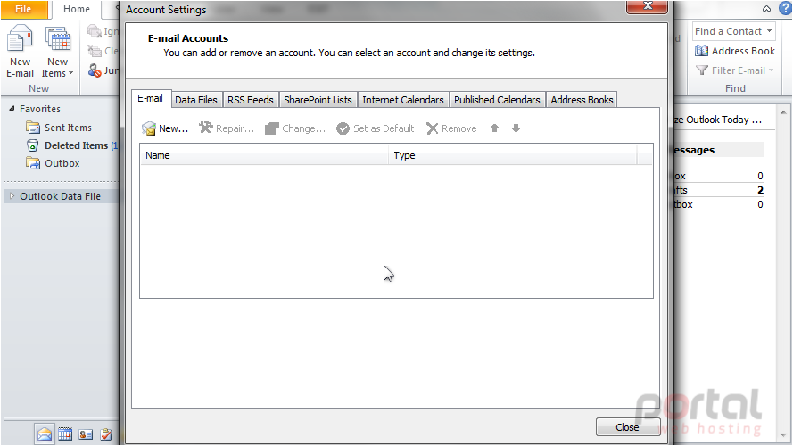
Task: Click New account button in dialog
Action: [x=165, y=128]
